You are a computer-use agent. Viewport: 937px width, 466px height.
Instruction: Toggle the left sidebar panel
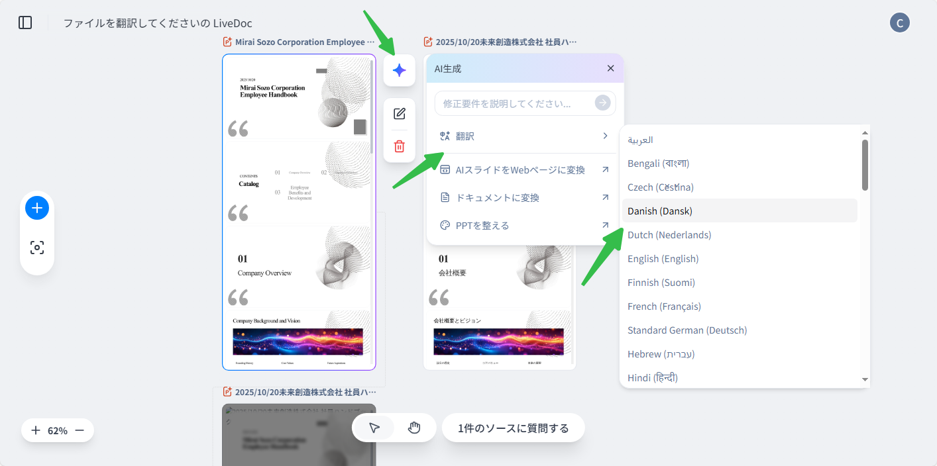tap(25, 23)
